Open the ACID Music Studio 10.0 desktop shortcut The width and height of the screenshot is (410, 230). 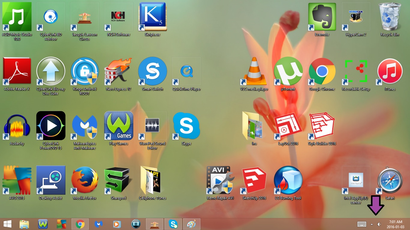[x=17, y=17]
